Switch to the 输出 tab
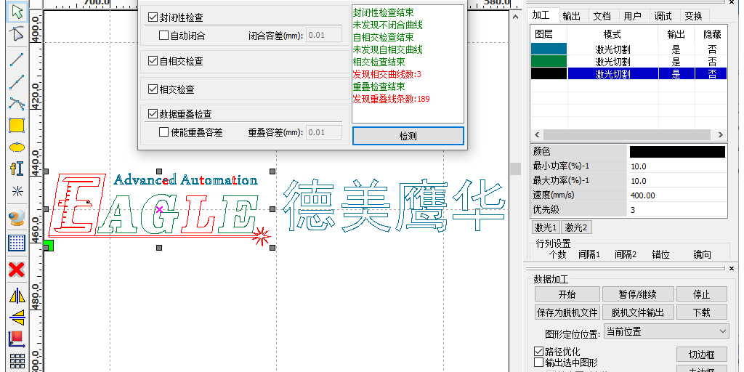 [572, 16]
